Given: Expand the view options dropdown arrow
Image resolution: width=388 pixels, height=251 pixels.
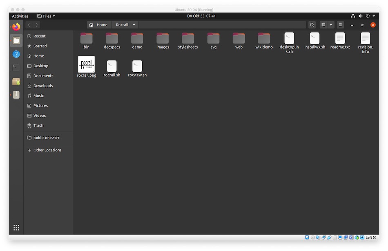Looking at the screenshot, I should pyautogui.click(x=331, y=25).
